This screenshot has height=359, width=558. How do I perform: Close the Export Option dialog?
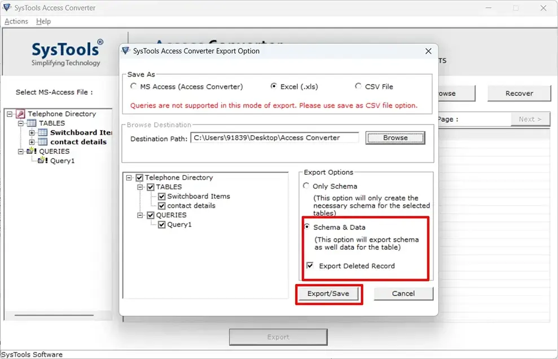click(428, 51)
